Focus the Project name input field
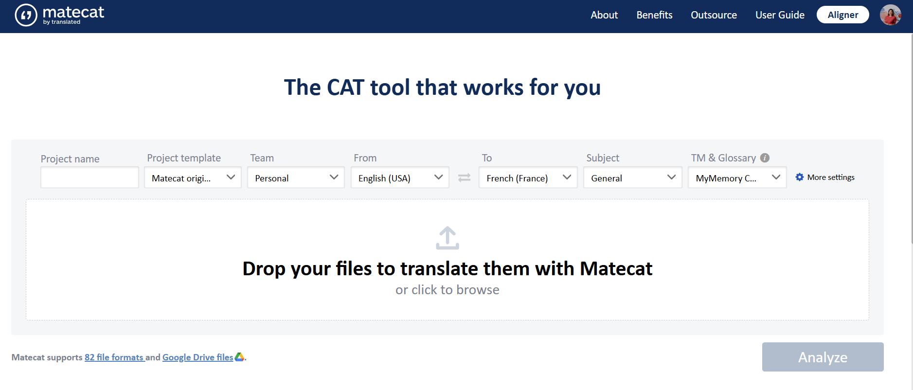Viewport: 913px width, 390px height. (90, 178)
